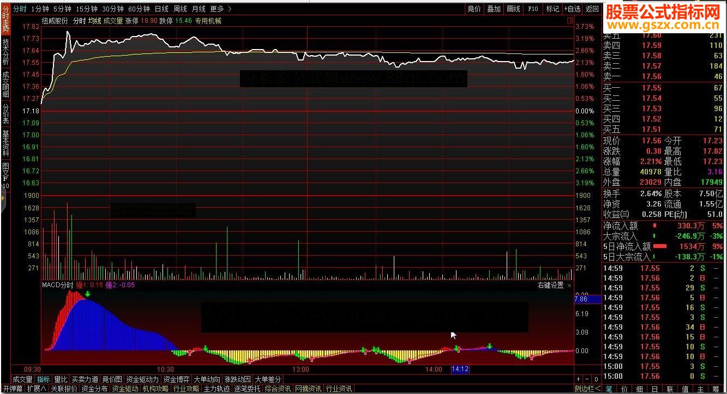The image size is (727, 394).
Task: Open the 画线 drawing tools
Action: 514,9
